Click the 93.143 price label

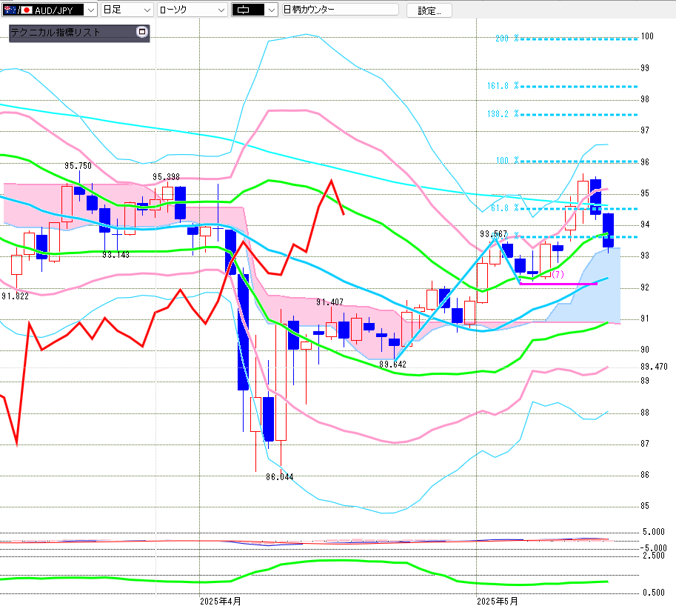(116, 255)
